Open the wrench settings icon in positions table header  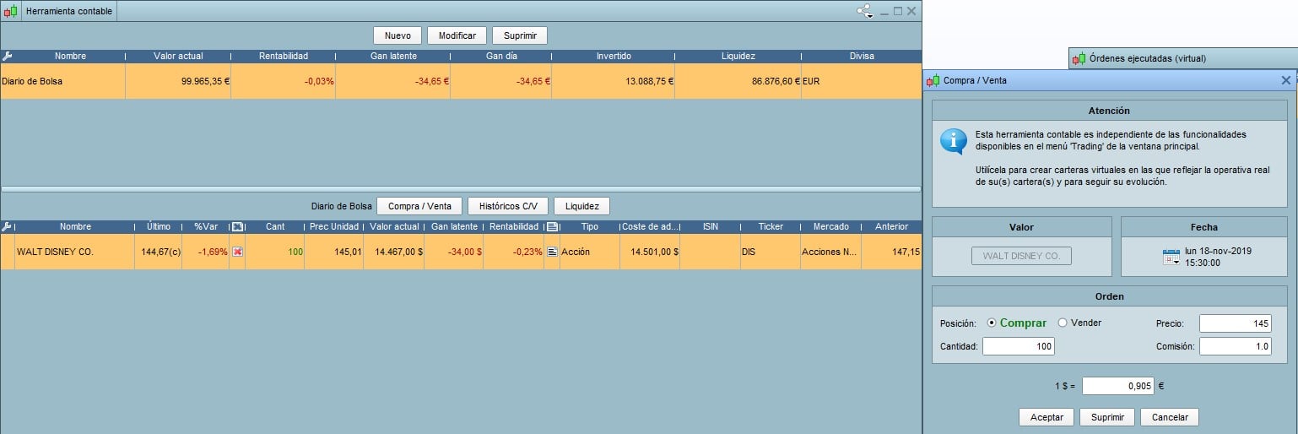pos(8,227)
